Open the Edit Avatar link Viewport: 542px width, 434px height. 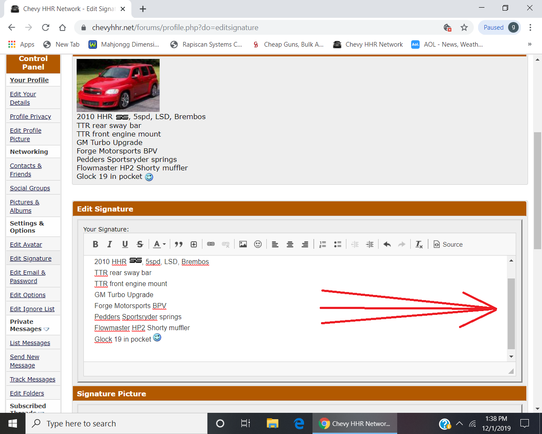point(26,245)
